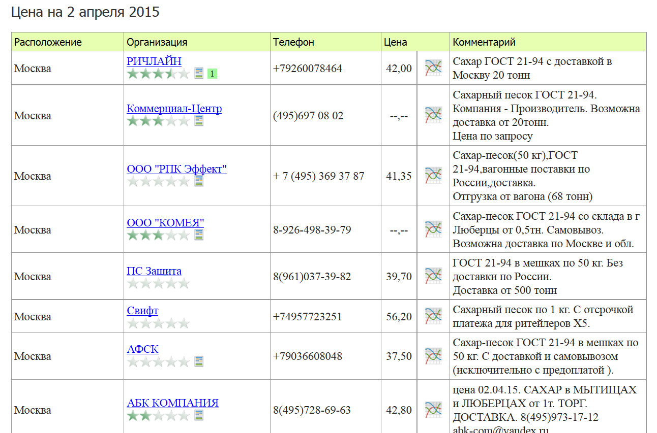Select phone number 8(495)728-69-63

(x=312, y=410)
